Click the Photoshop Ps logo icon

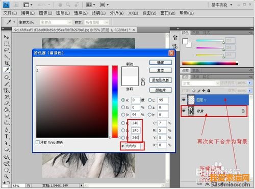pyautogui.click(x=6, y=5)
